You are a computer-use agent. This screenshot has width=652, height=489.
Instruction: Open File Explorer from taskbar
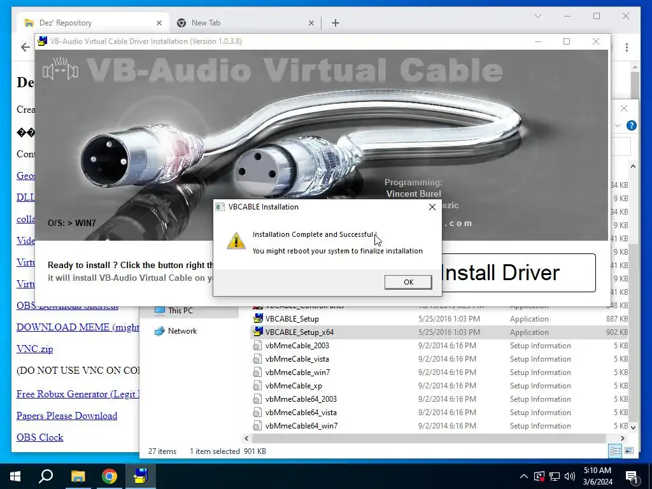(x=78, y=476)
